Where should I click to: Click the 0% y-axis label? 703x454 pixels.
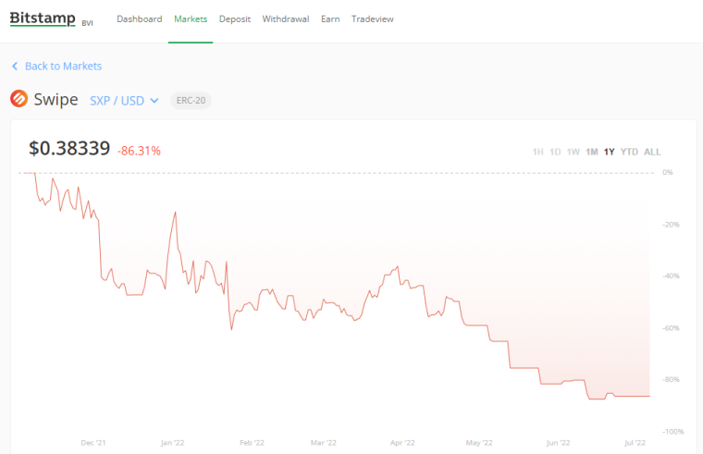tap(668, 173)
